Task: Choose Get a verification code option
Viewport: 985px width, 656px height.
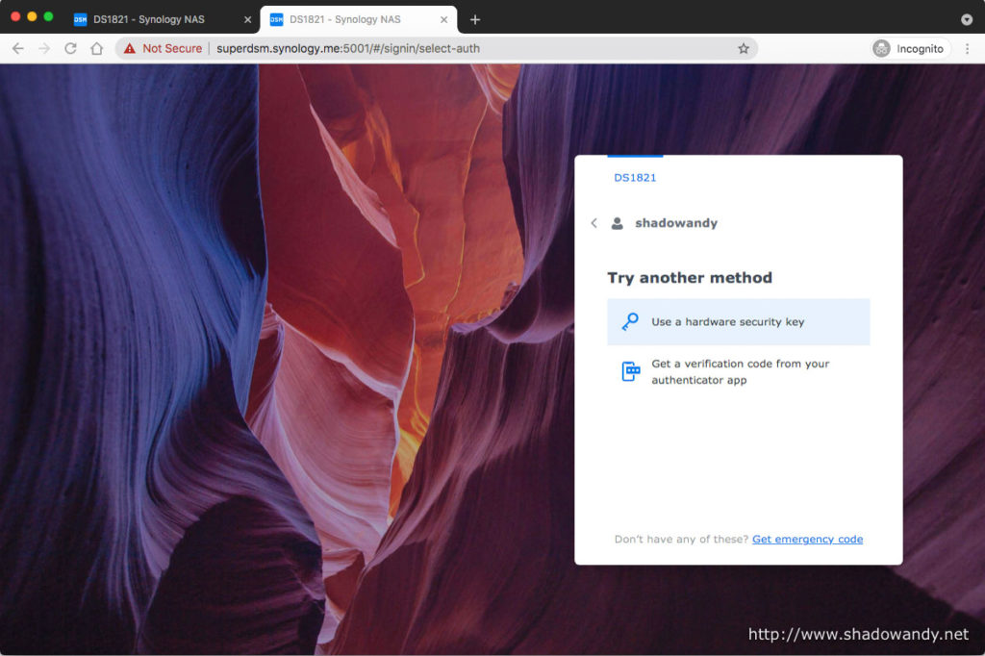Action: click(738, 372)
